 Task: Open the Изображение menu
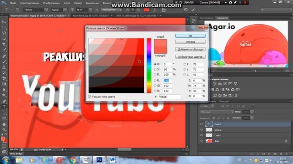pyautogui.click(x=51, y=3)
